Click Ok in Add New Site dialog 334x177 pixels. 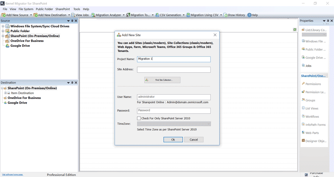[173, 139]
